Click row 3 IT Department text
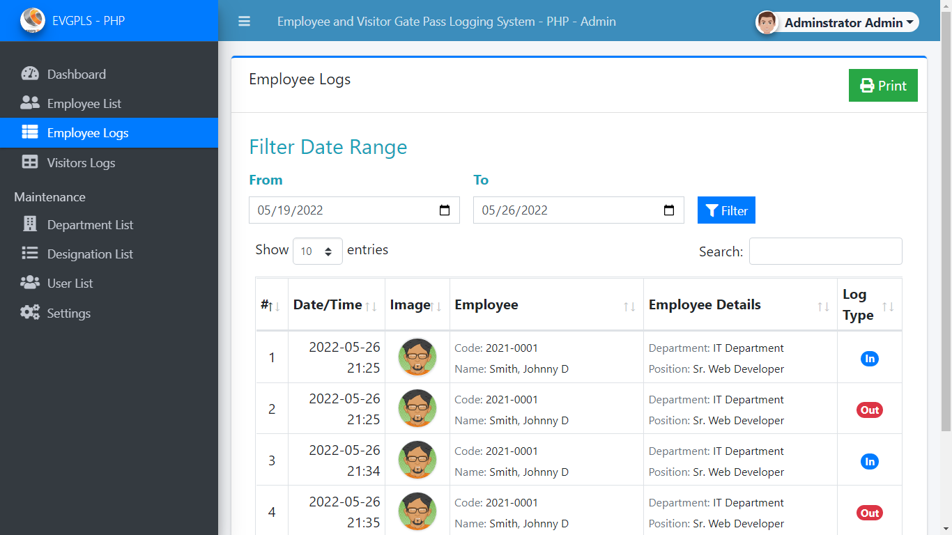 tap(748, 451)
